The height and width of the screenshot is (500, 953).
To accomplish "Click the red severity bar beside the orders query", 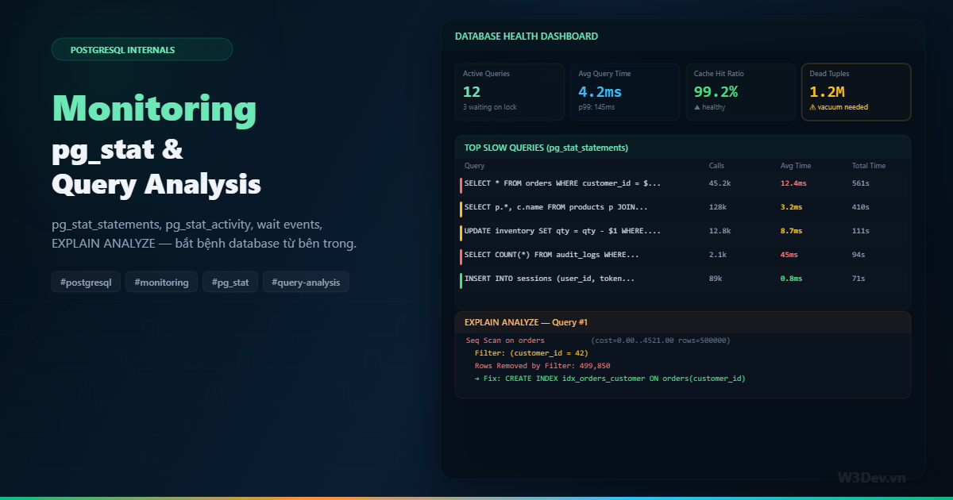I will tap(461, 183).
